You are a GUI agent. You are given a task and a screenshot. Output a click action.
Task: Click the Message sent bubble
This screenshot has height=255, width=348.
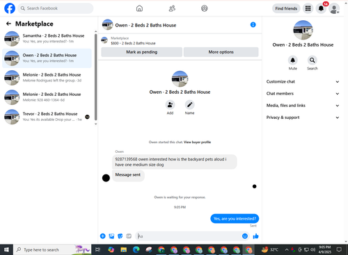click(128, 175)
